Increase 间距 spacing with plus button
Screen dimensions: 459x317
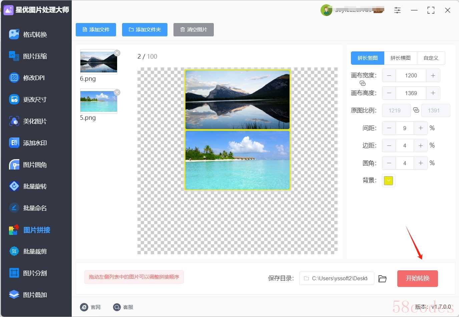pyautogui.click(x=421, y=128)
